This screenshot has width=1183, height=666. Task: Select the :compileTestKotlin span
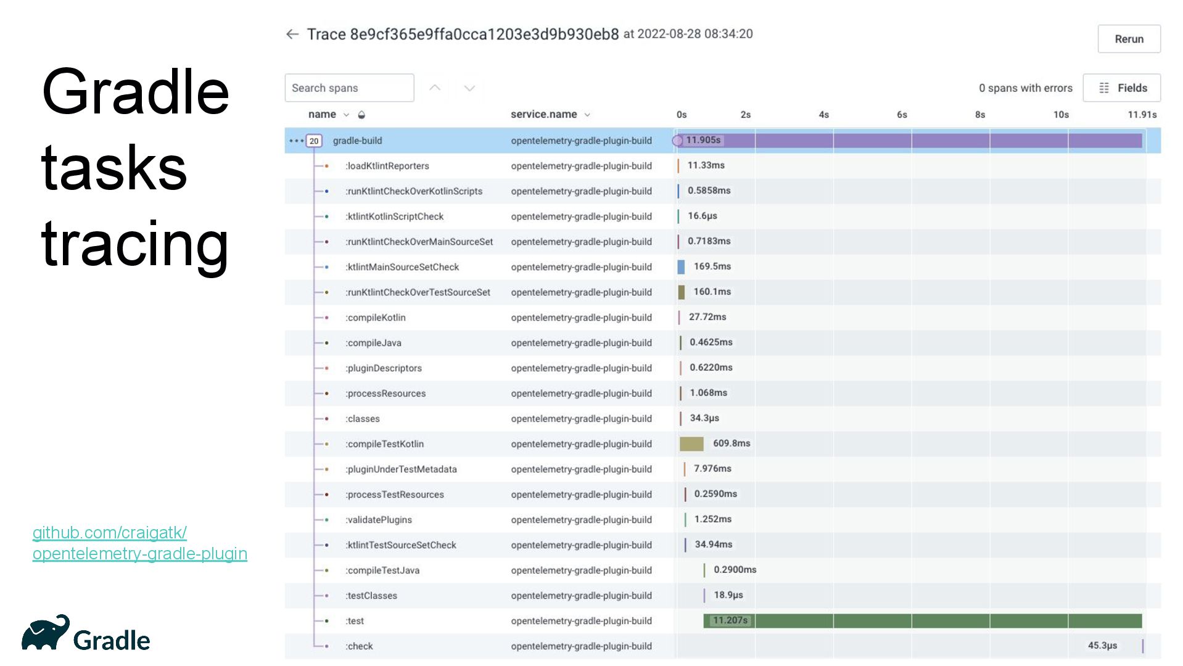385,444
